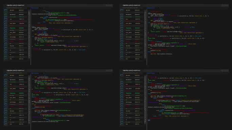
Task: Close the editor tab in top-left window
Action: point(44,8)
